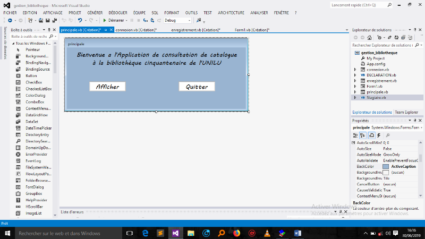Click the Windows Start button
The width and height of the screenshot is (425, 239).
[x=7, y=233]
